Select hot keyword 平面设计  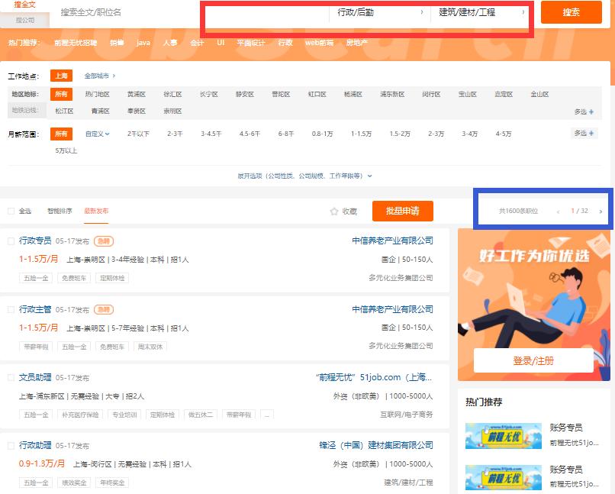point(251,43)
